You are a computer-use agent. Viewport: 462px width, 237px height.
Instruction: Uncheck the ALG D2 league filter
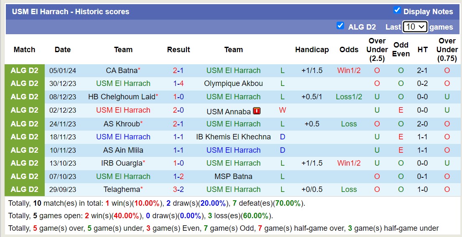tap(340, 26)
